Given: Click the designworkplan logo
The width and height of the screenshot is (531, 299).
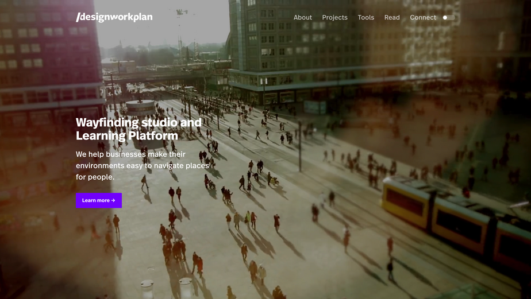Looking at the screenshot, I should pyautogui.click(x=115, y=17).
